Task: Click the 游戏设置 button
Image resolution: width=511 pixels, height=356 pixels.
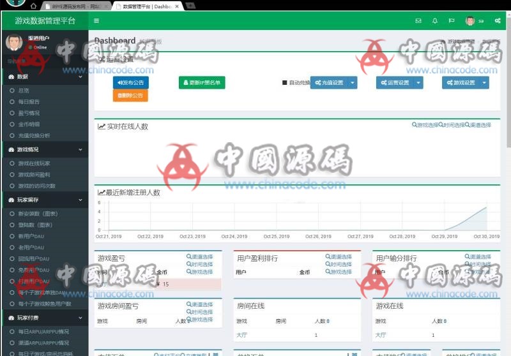Action: click(x=461, y=83)
